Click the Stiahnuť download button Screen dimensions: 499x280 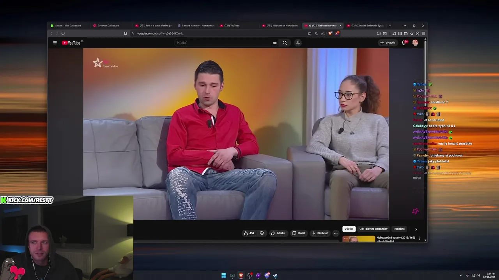pyautogui.click(x=320, y=233)
